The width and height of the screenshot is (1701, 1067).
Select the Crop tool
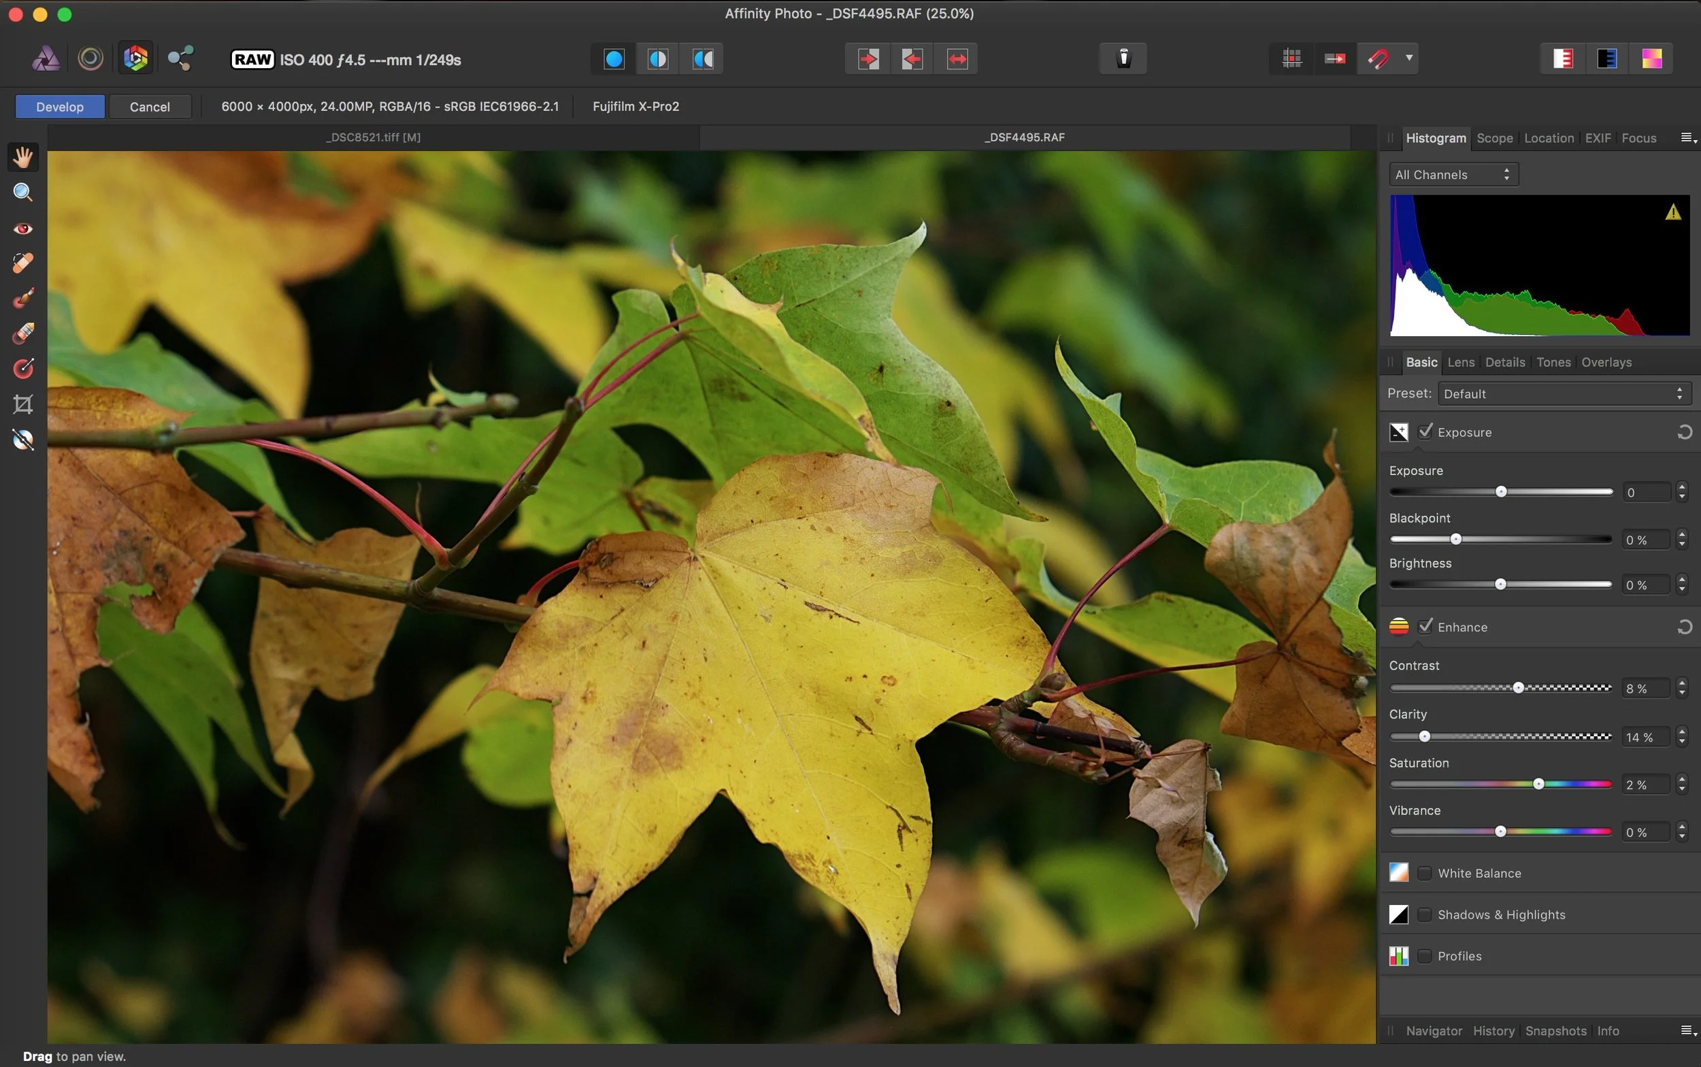(22, 404)
